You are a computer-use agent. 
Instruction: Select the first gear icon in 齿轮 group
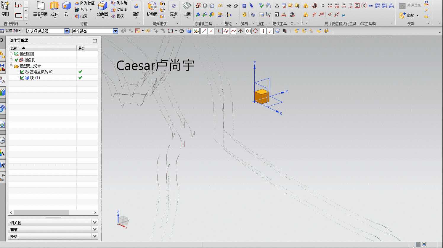229,6
